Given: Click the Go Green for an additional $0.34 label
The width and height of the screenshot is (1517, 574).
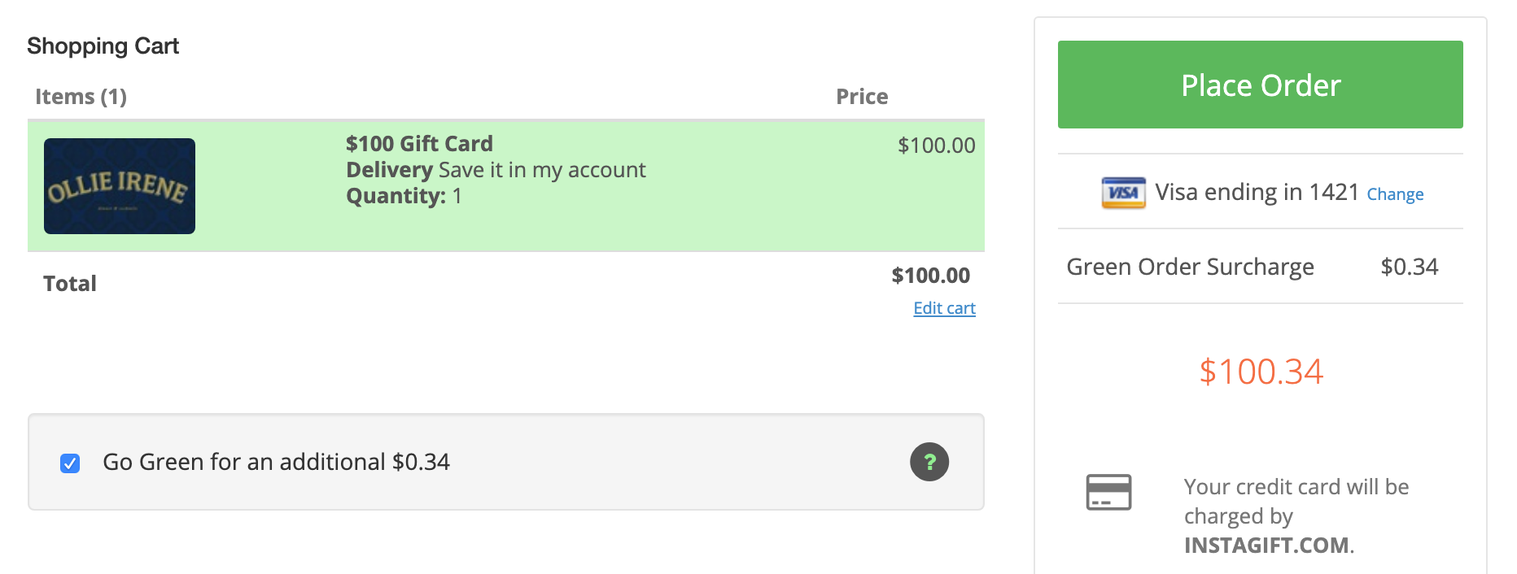Looking at the screenshot, I should pyautogui.click(x=276, y=462).
